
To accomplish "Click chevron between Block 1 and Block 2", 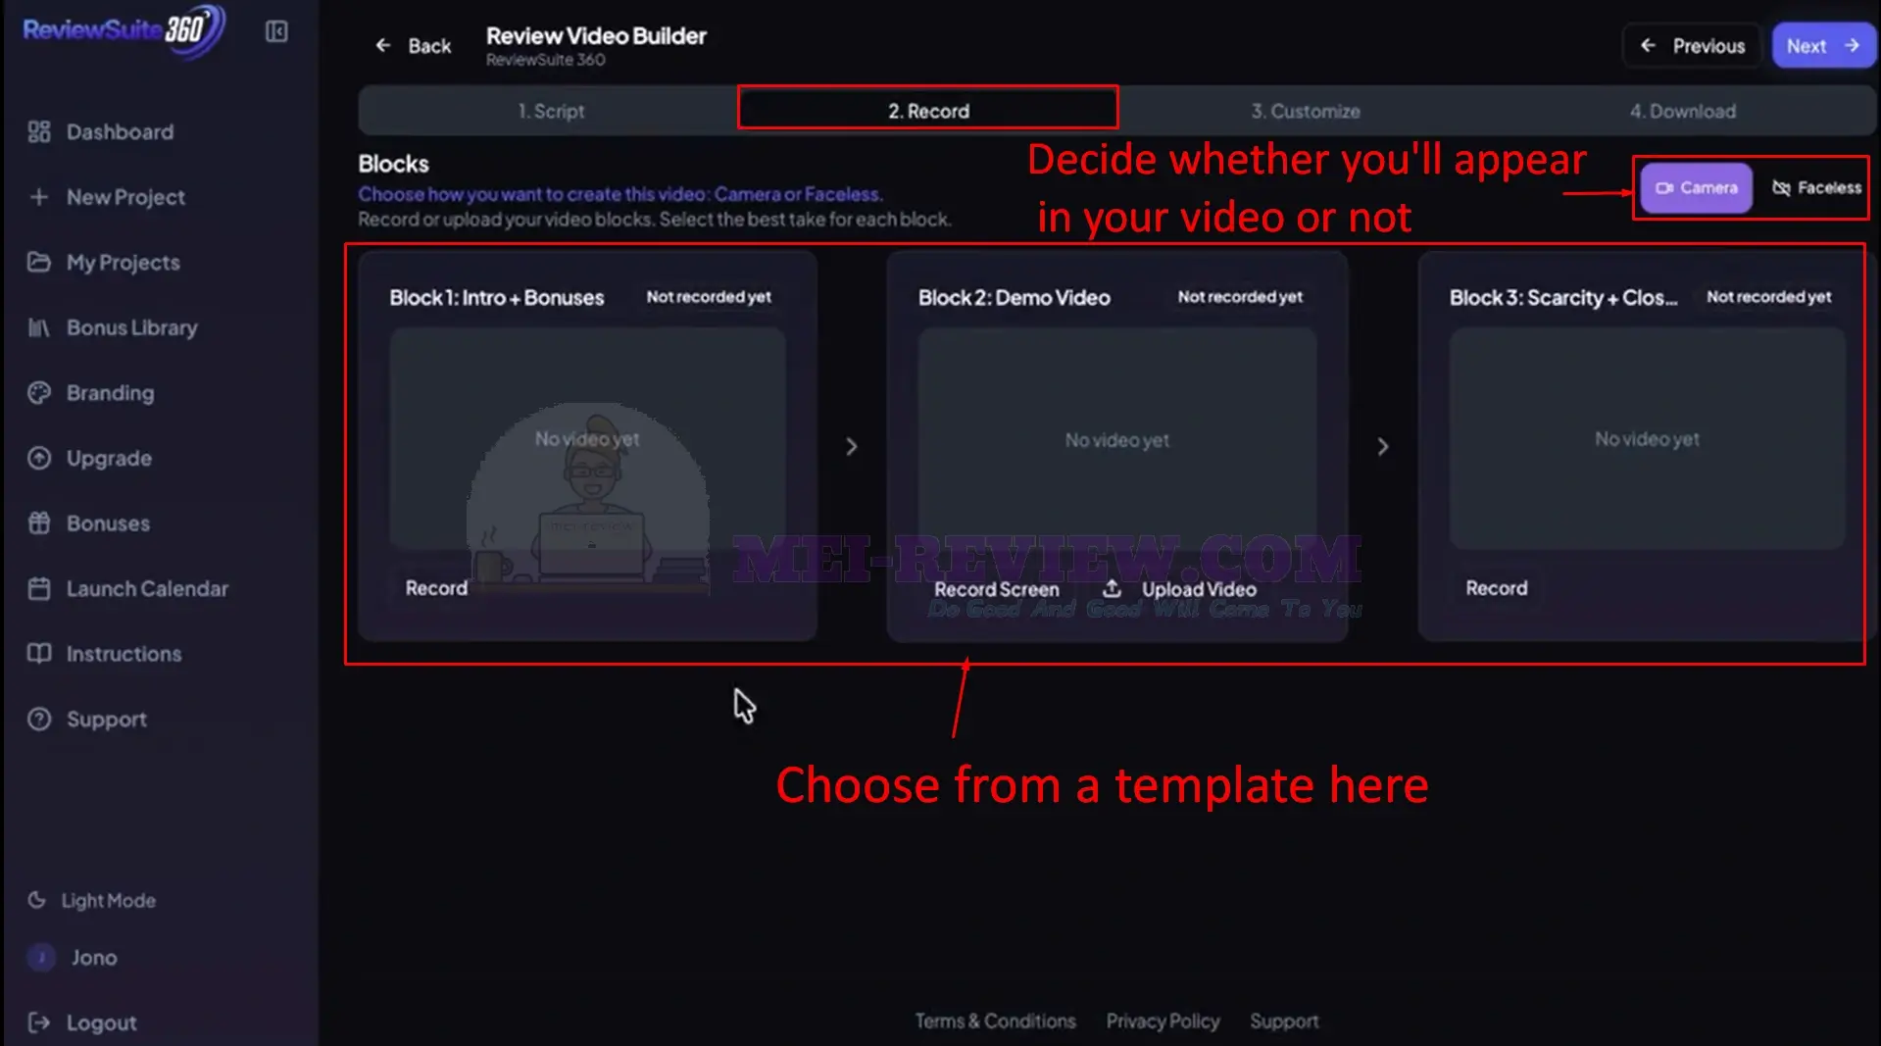I will (852, 446).
